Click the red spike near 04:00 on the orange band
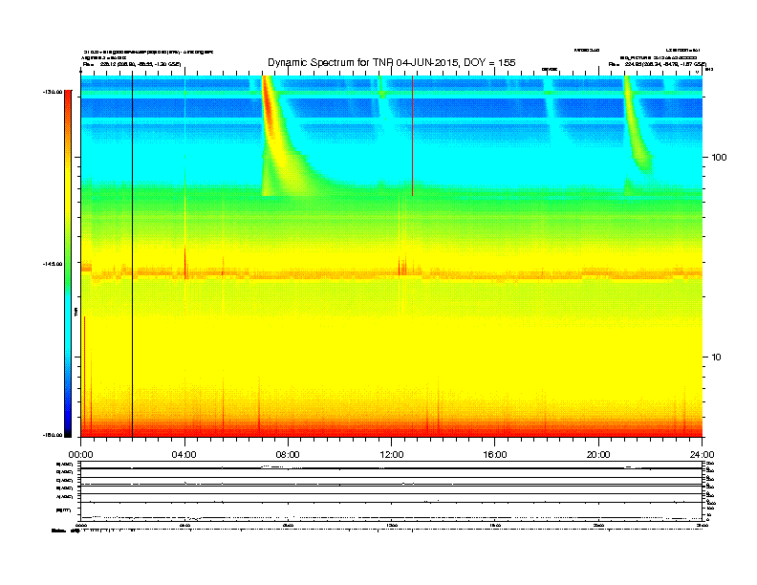 pos(185,263)
